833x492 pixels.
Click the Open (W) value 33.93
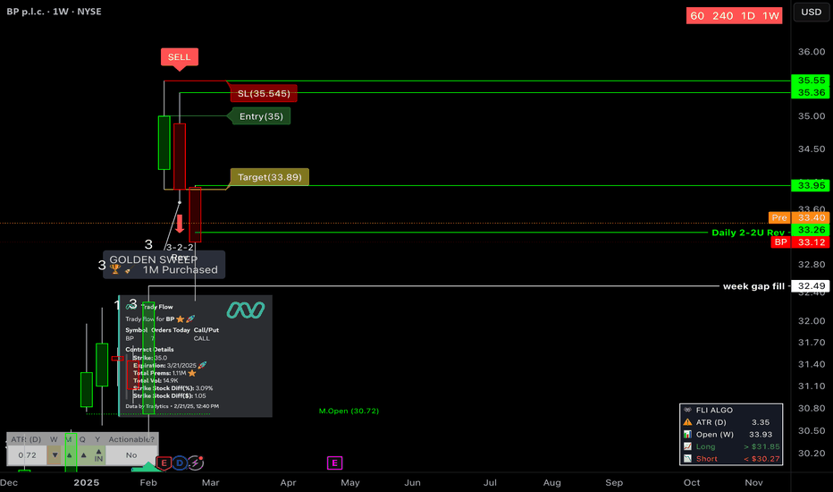761,435
